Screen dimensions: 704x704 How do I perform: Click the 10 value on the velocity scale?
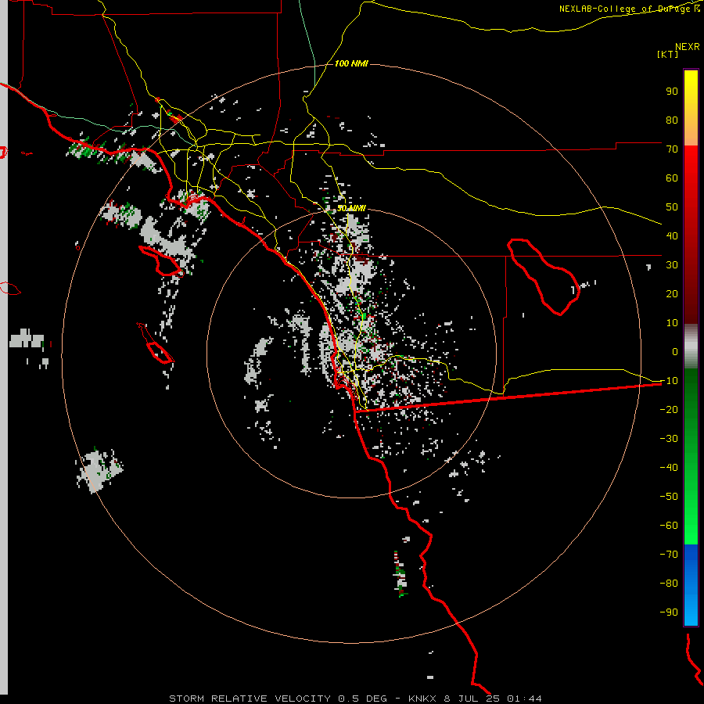coord(672,323)
